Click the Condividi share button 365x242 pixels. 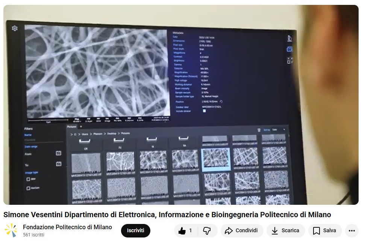[241, 230]
